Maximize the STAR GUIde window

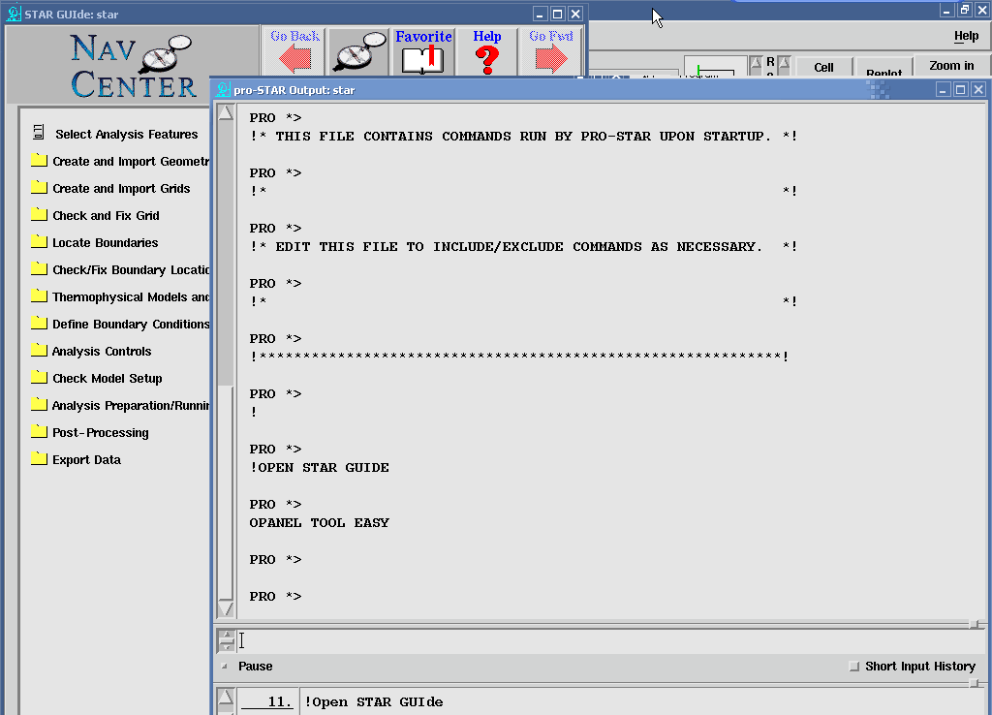coord(557,14)
